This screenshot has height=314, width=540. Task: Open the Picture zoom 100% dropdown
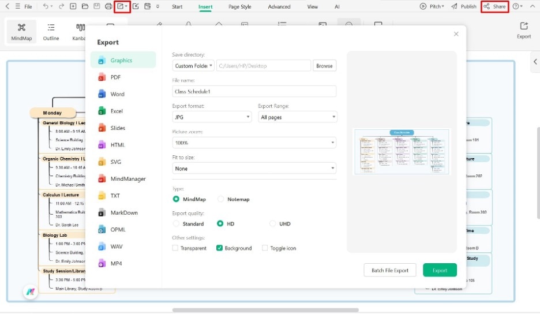click(254, 143)
